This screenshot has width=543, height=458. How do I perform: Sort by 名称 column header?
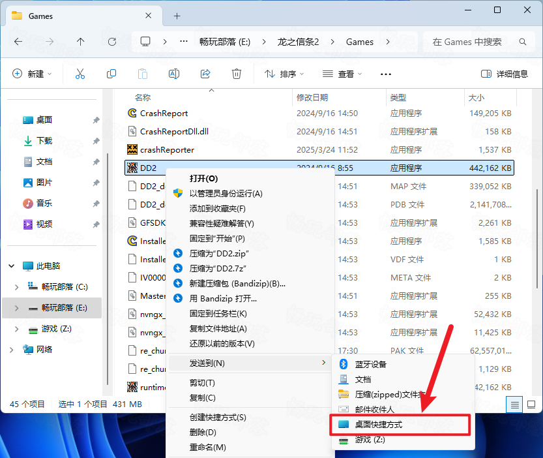(142, 97)
